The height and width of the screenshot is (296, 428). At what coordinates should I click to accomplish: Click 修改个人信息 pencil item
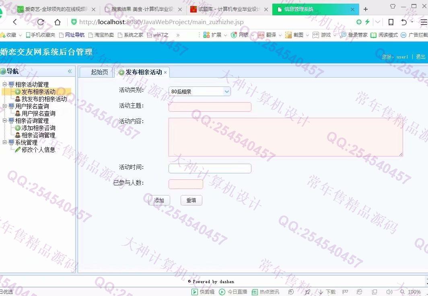point(38,150)
